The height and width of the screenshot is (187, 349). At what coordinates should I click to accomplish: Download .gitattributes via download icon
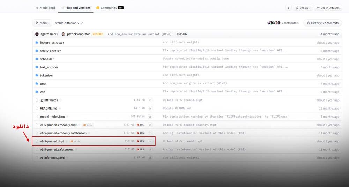[150, 100]
